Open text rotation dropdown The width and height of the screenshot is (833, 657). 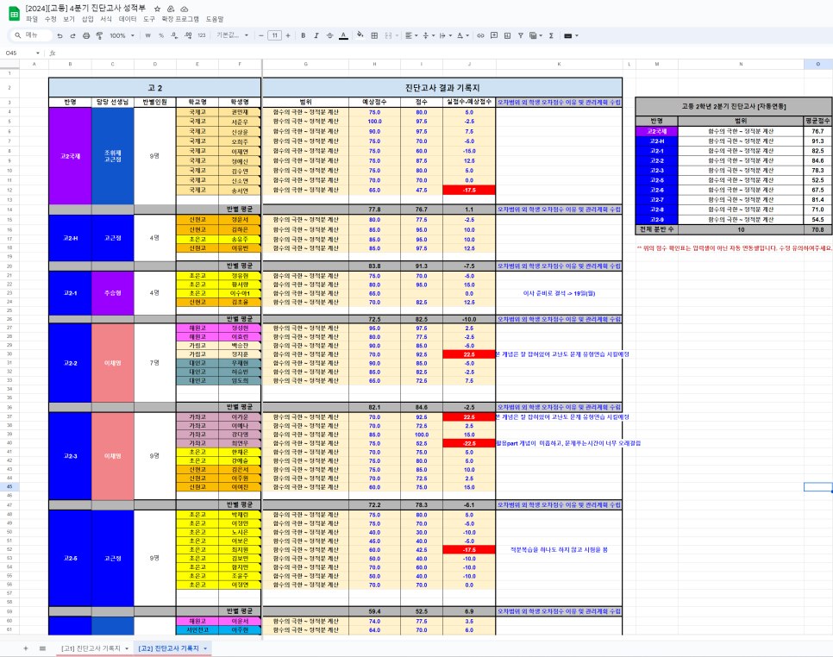pos(463,35)
